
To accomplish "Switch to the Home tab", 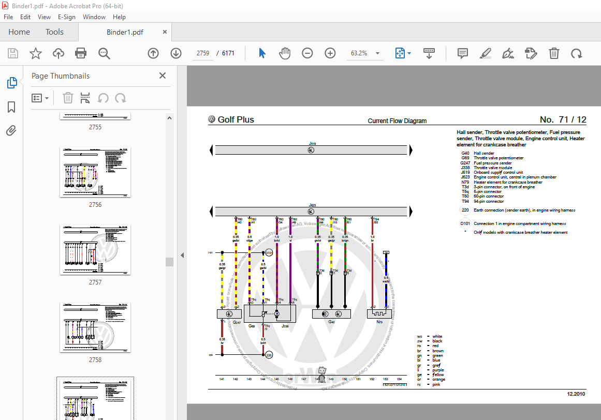I will (x=19, y=32).
